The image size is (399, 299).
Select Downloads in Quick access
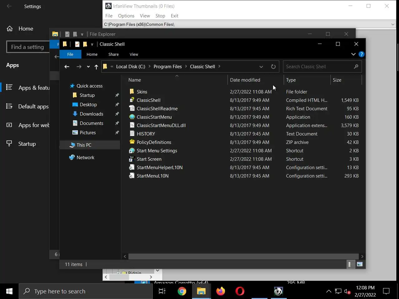tap(91, 114)
